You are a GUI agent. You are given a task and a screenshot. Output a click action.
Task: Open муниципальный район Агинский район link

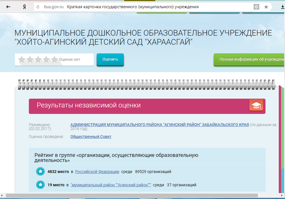[111, 185]
